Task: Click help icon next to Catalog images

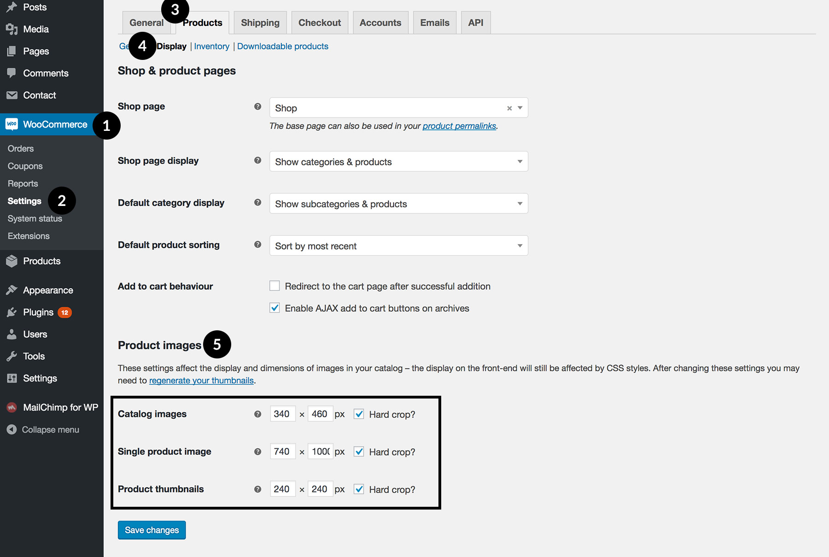Action: [x=258, y=414]
